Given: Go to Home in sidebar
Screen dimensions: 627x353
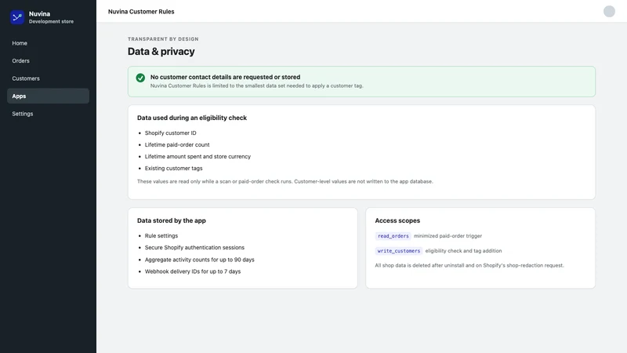Looking at the screenshot, I should click(48, 43).
